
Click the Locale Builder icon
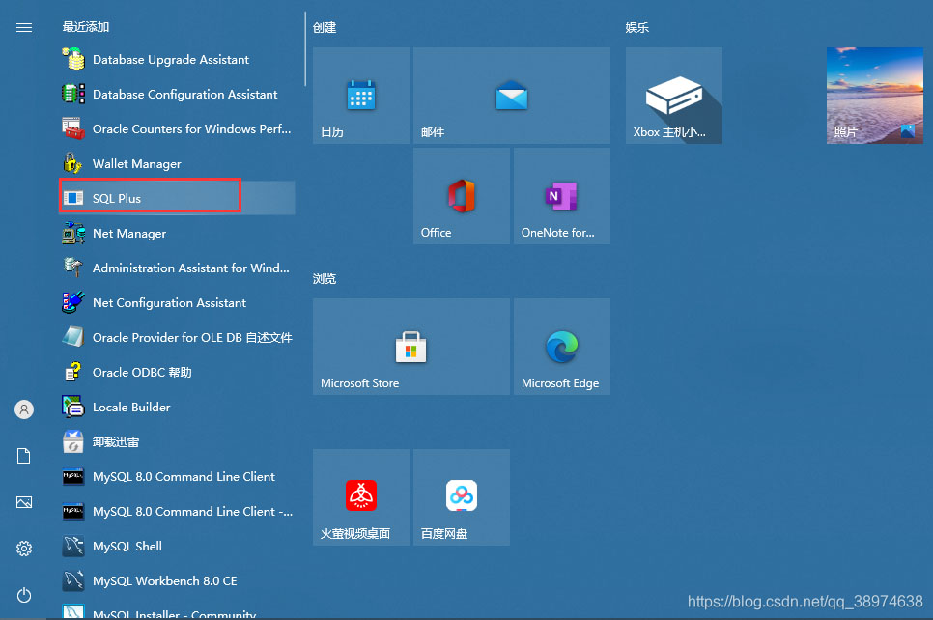73,407
